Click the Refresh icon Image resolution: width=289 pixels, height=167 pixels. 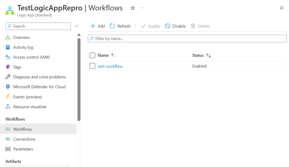[113, 26]
